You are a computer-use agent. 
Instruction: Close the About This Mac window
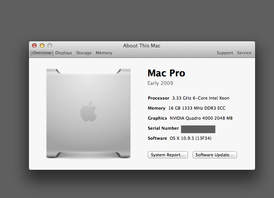coord(34,46)
